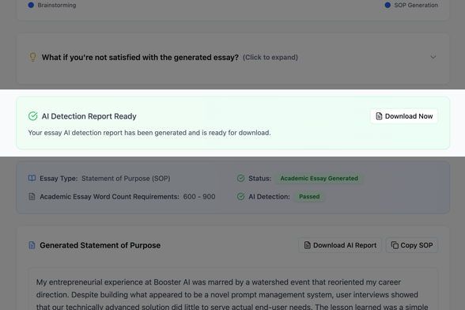
Task: Click the '(Click to expand)' hint text
Action: [270, 57]
